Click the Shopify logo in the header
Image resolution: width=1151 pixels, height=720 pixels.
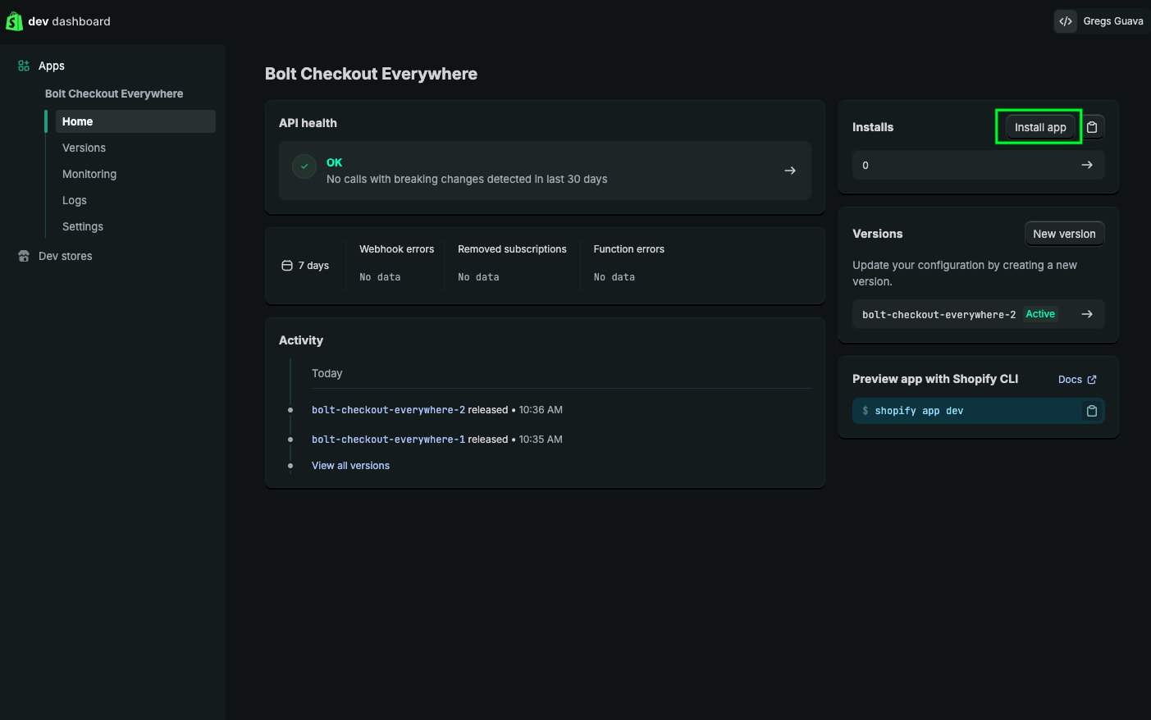coord(14,21)
